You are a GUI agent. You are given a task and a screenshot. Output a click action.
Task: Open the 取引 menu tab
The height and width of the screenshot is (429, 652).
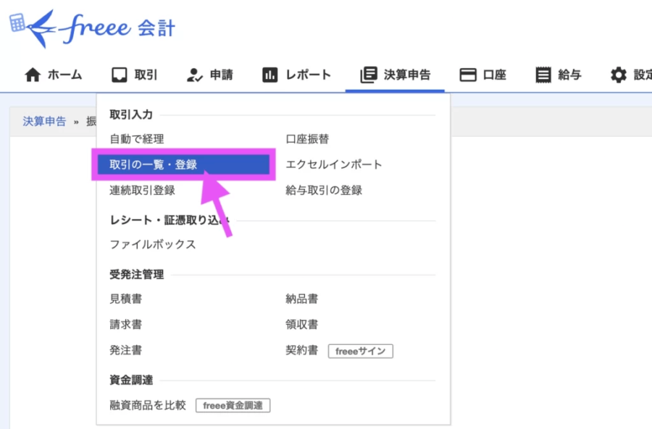(134, 75)
